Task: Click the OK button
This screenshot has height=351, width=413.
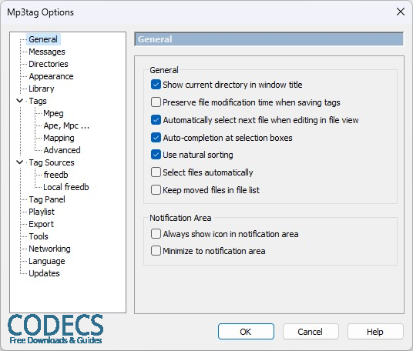Action: tap(246, 332)
